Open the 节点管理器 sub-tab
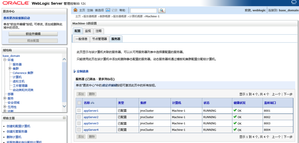 (x=100, y=39)
